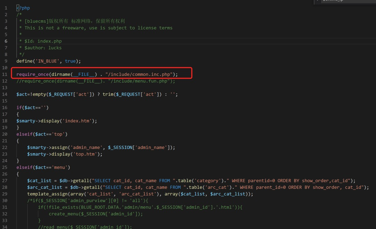Click the '[bluecms]' copyright comment line

pos(72,21)
